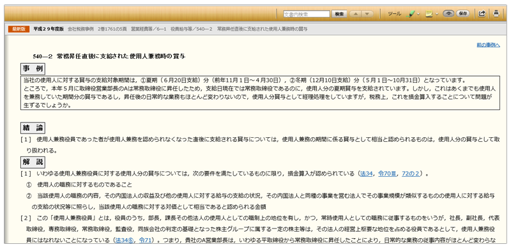Click the 文書内検索 search input field
This screenshot has width=511, height=249.
307,14
